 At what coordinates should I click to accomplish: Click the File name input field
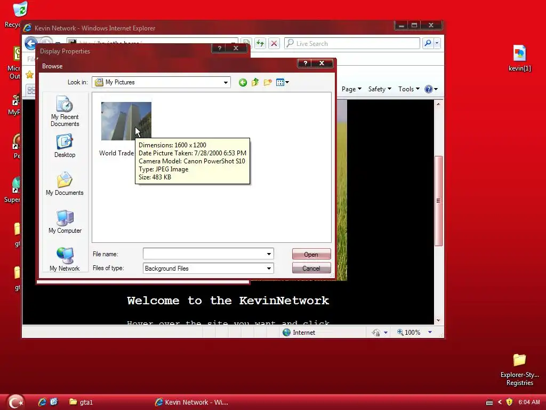pos(204,254)
